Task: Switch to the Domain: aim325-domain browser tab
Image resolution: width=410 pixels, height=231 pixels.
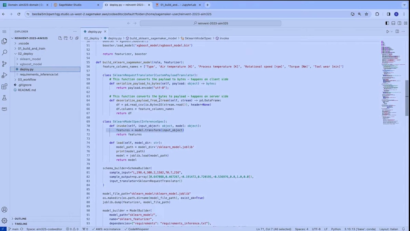Action: [x=26, y=5]
